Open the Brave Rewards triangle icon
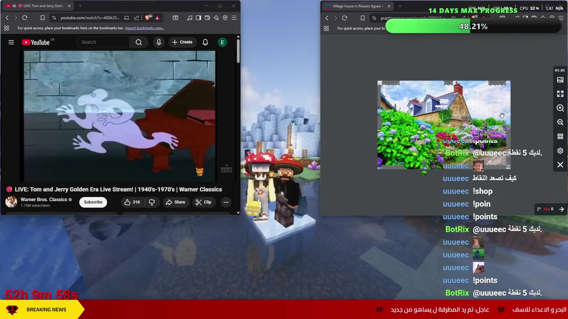The width and height of the screenshot is (568, 319). (x=157, y=18)
